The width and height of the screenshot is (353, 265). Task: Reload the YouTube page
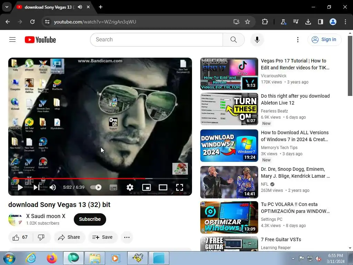tap(32, 22)
